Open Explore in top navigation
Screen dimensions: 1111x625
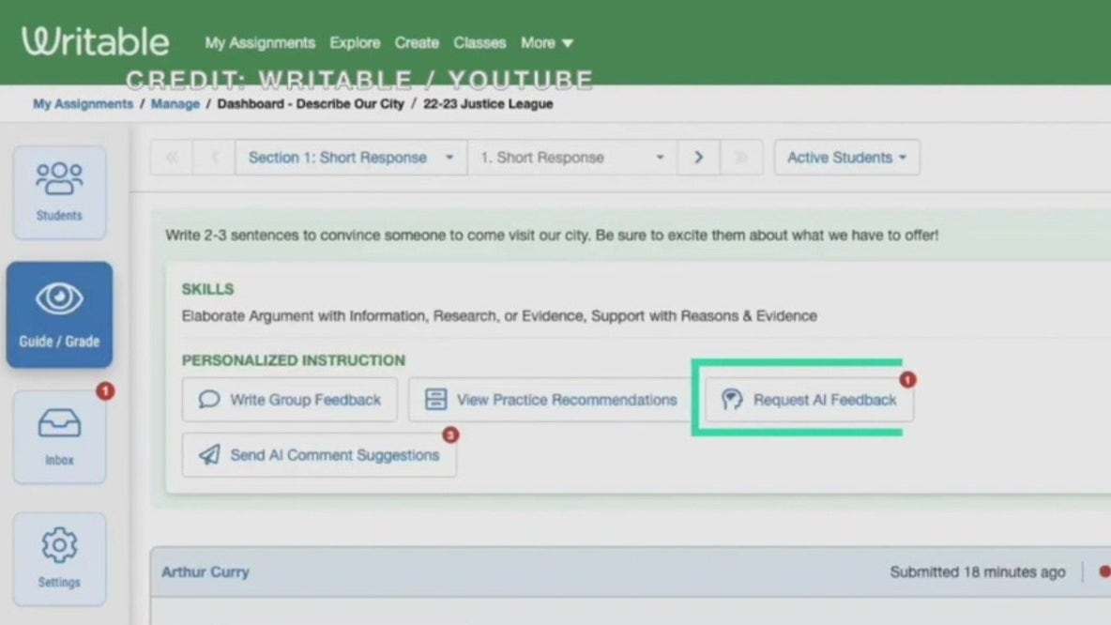(x=355, y=43)
